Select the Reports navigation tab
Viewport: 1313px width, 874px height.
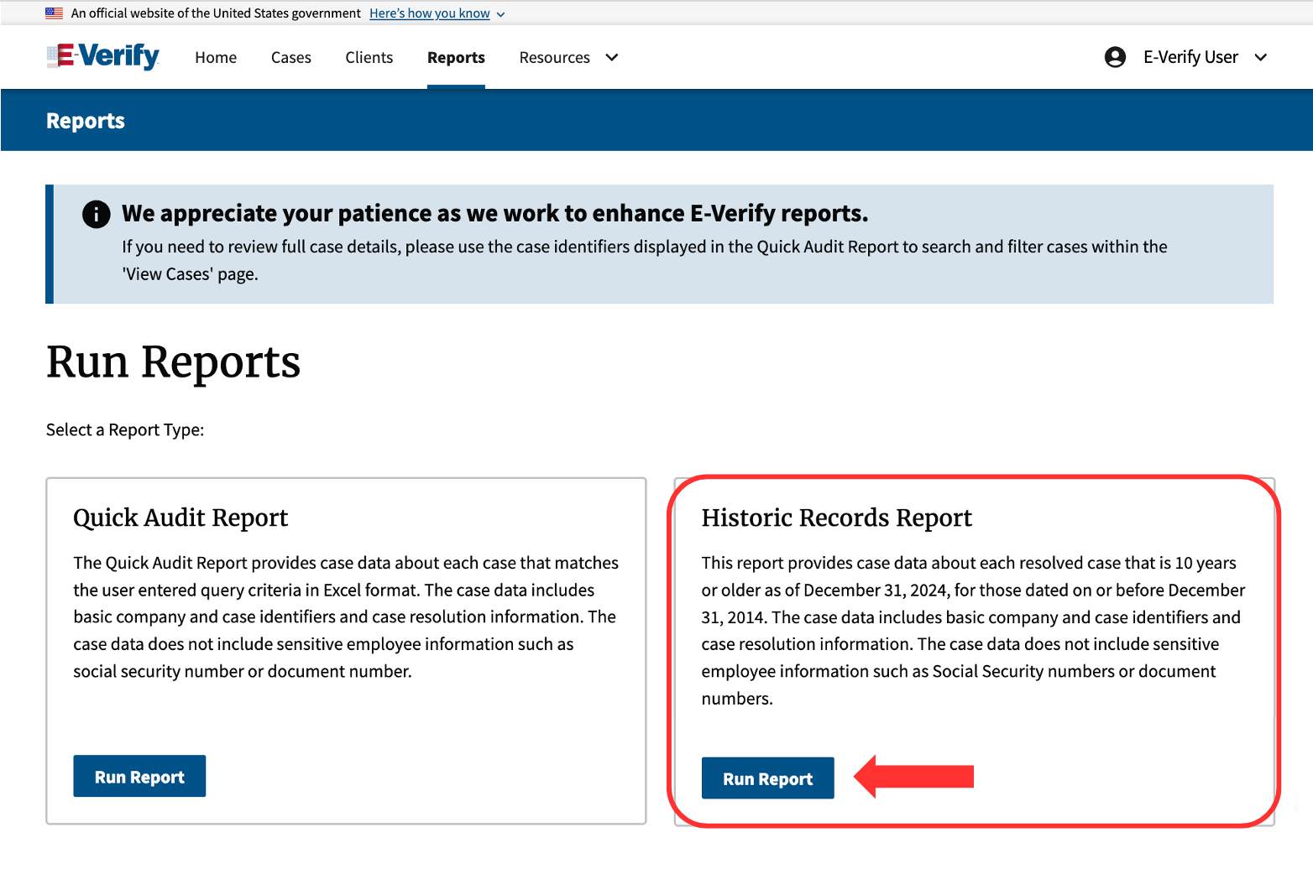click(456, 57)
